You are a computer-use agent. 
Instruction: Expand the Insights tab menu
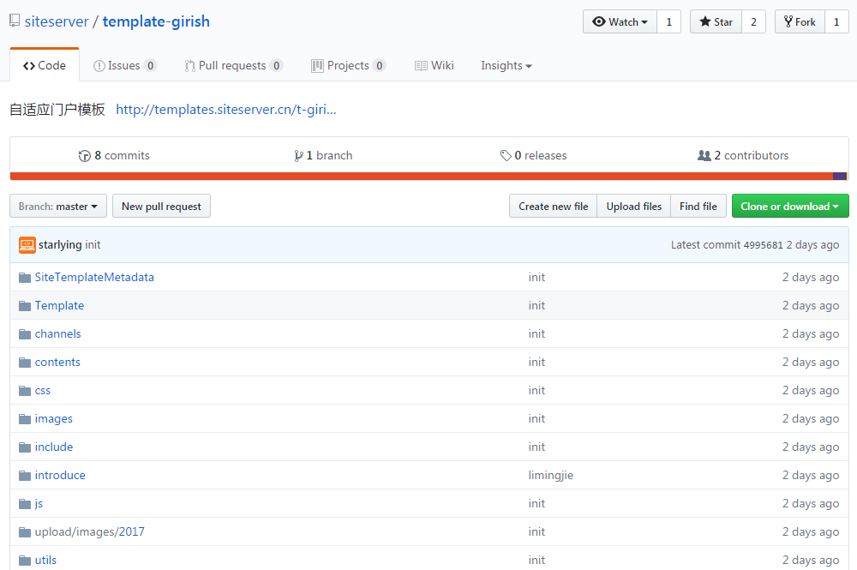[506, 66]
